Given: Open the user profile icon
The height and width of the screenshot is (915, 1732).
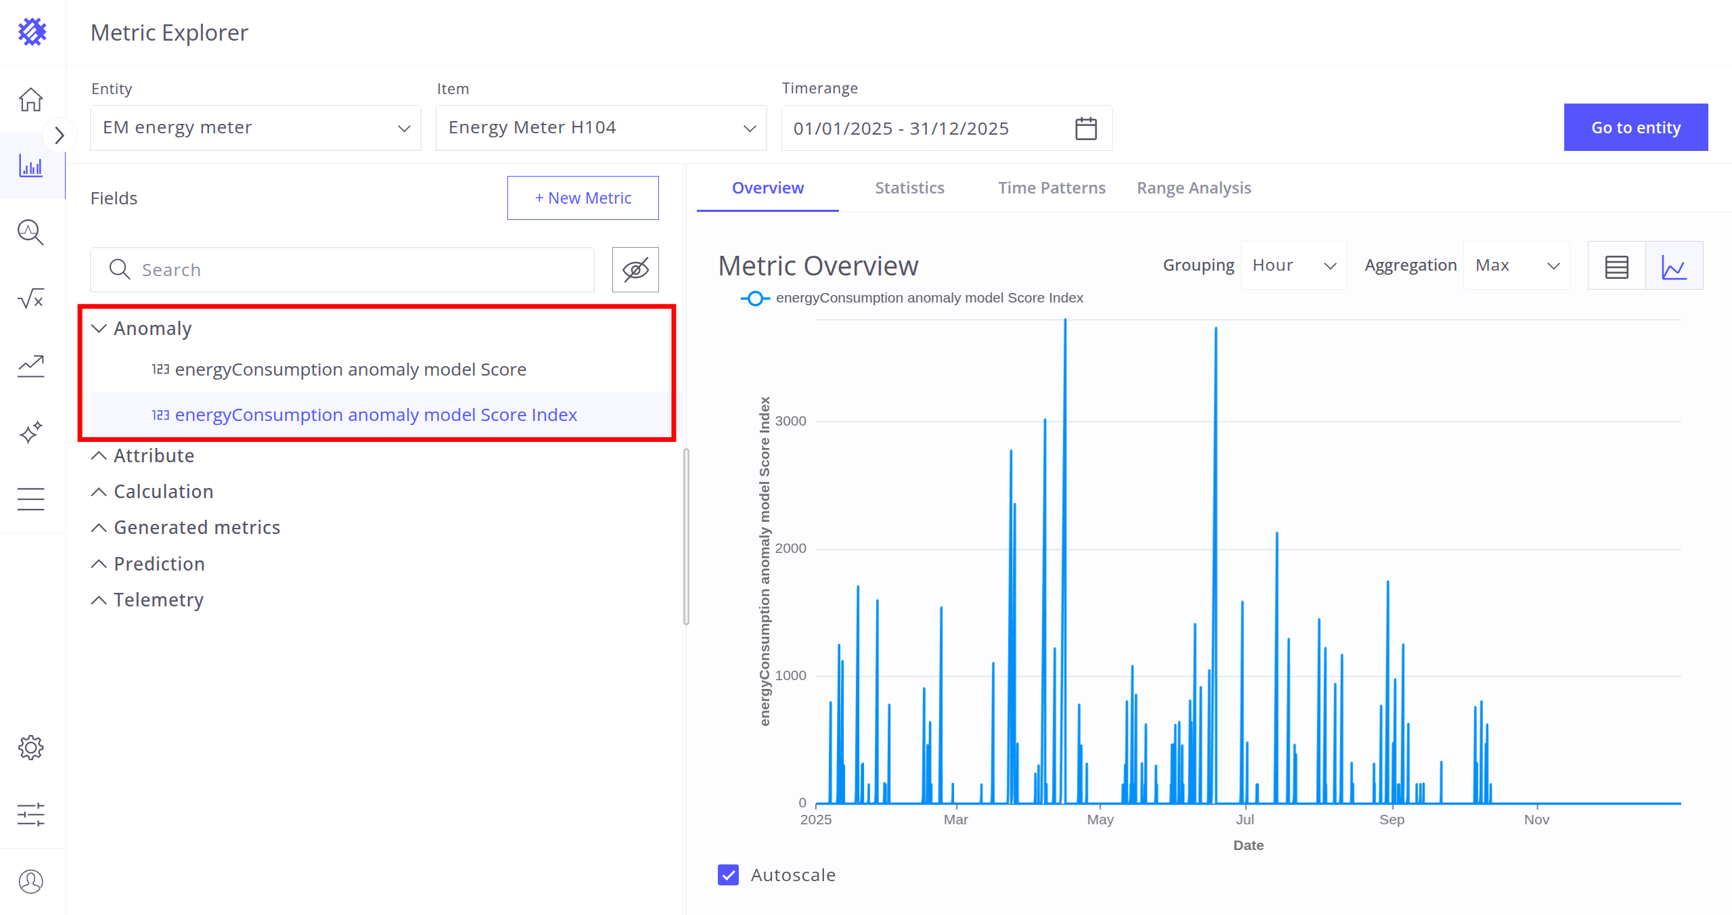Looking at the screenshot, I should click(x=31, y=881).
